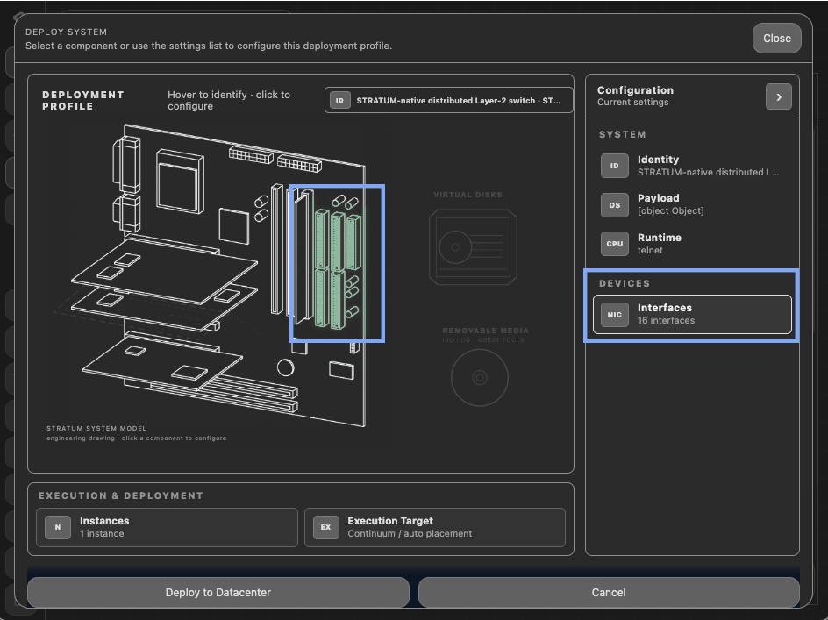Select the round battery on the motherboard
The width and height of the screenshot is (828, 620).
(x=285, y=367)
